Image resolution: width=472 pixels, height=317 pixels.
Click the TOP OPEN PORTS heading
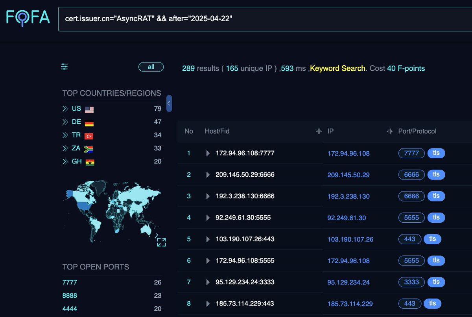pyautogui.click(x=96, y=267)
